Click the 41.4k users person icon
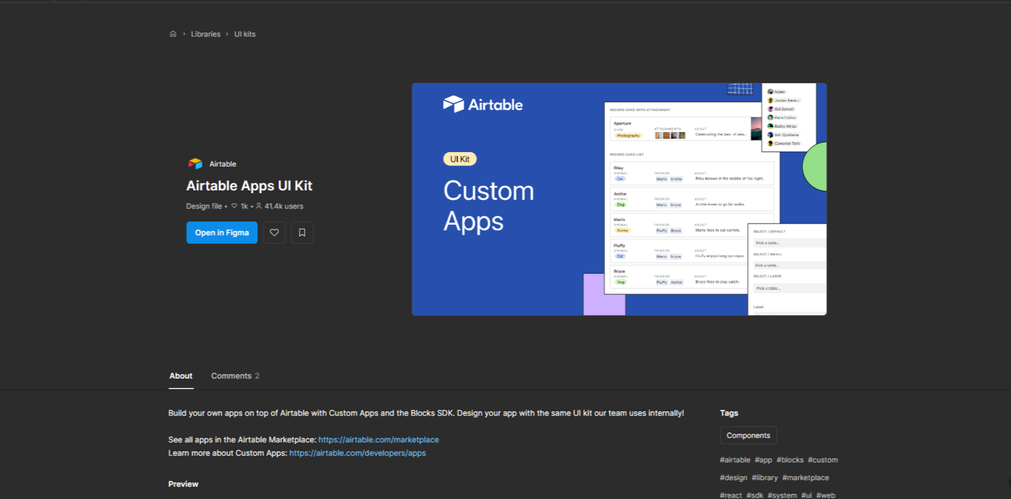Image resolution: width=1011 pixels, height=499 pixels. click(259, 206)
